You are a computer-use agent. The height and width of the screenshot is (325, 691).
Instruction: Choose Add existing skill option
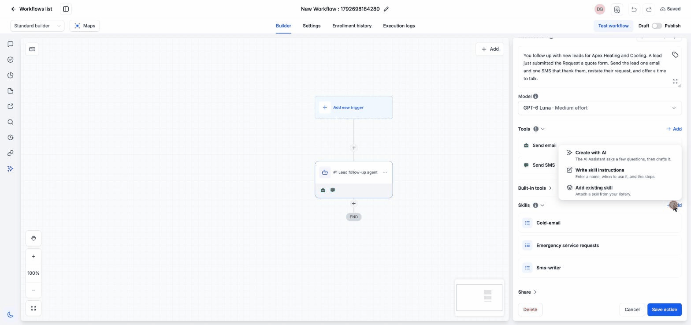620,191
